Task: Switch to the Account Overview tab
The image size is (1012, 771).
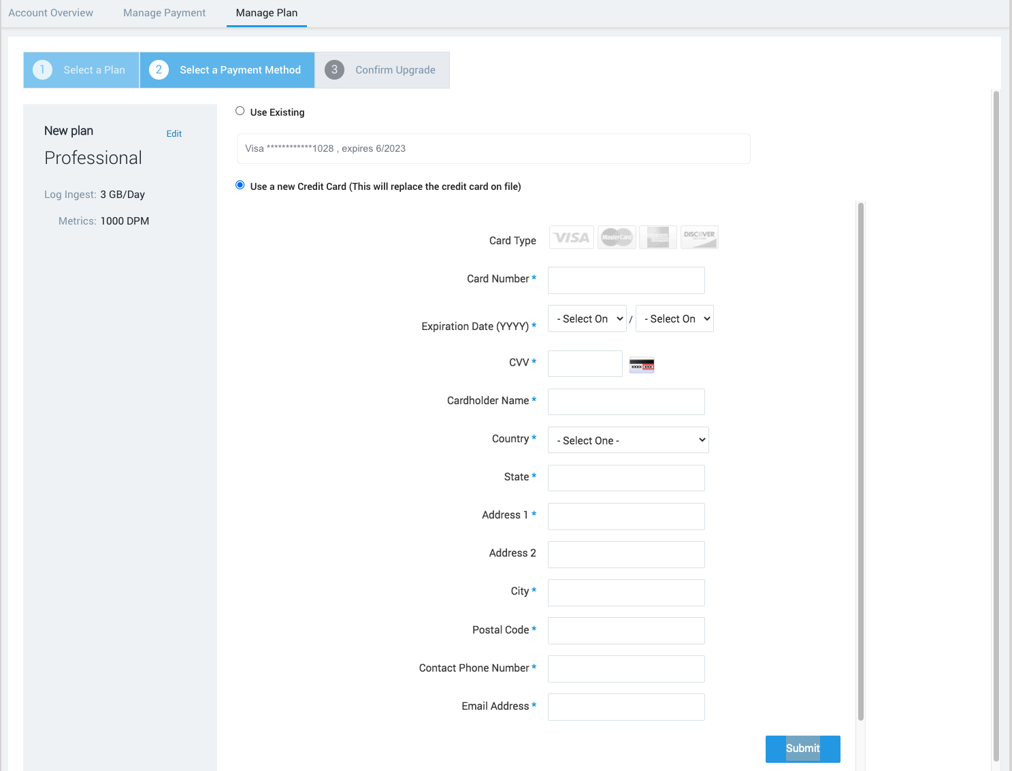Action: pos(50,12)
